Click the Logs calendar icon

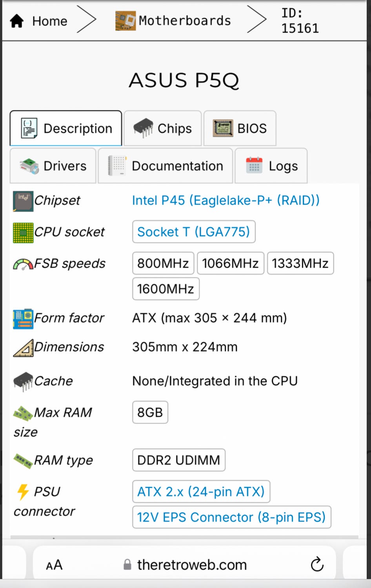[x=254, y=165]
